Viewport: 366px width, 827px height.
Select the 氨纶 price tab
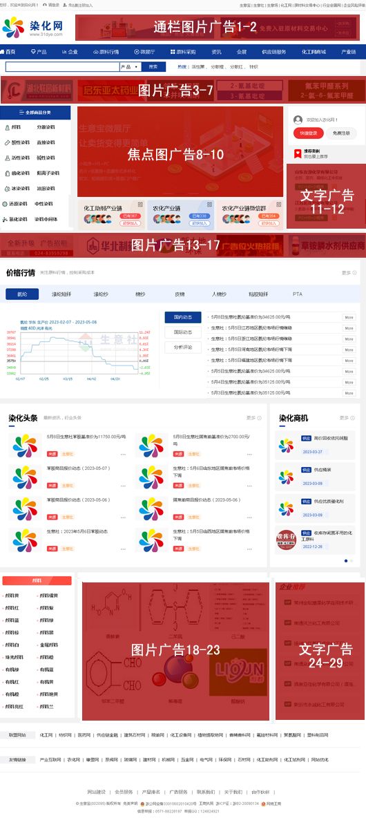pos(22,294)
